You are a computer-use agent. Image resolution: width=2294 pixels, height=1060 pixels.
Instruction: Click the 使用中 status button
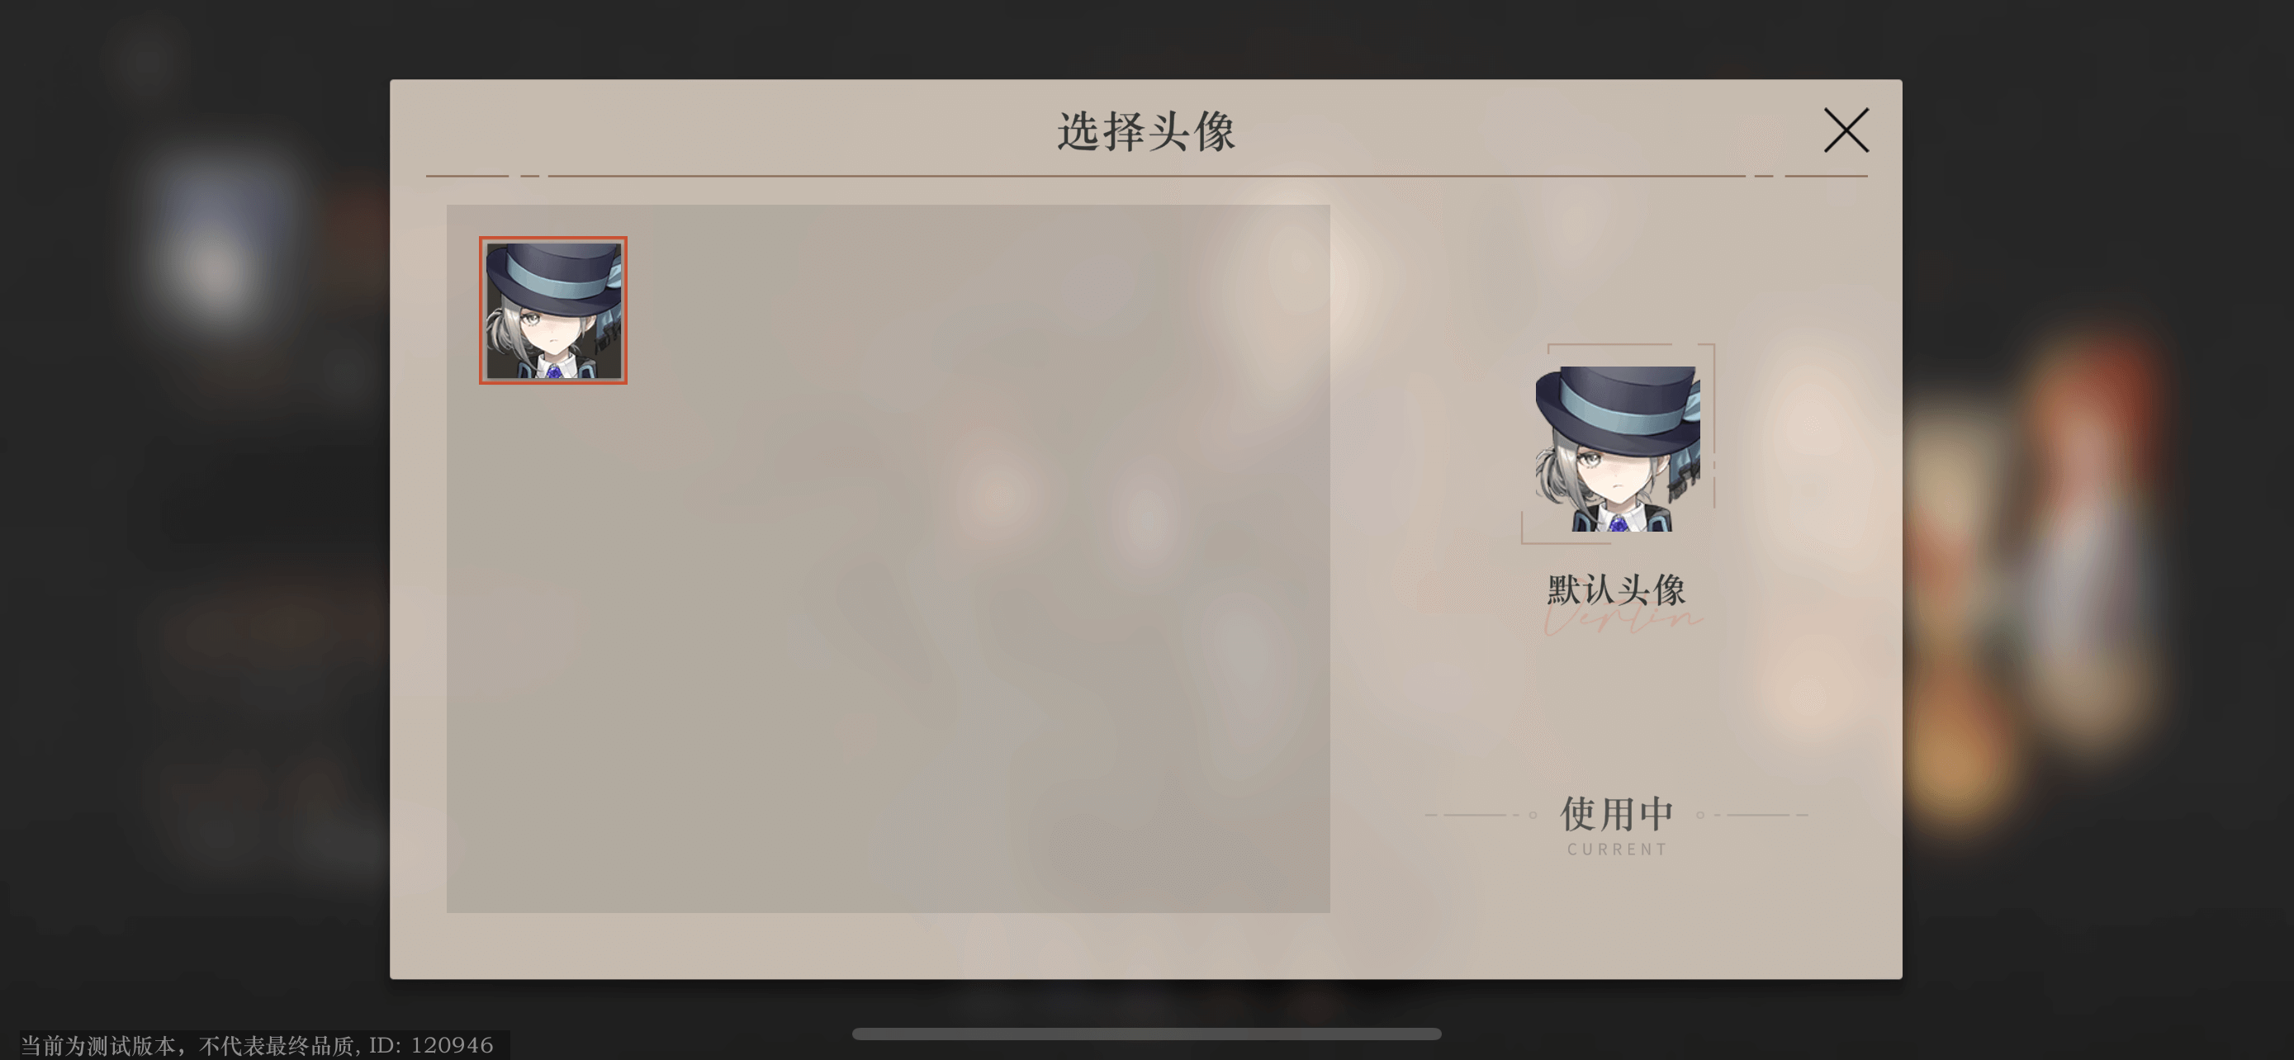(1616, 813)
